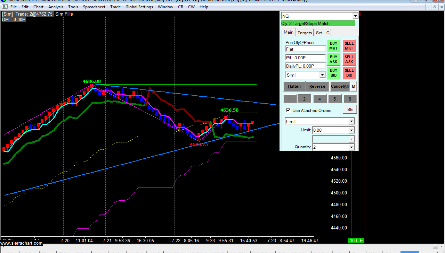Open the Trade menu

(115, 7)
